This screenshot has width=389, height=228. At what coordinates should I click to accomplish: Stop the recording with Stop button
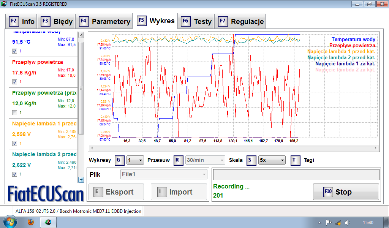tap(346, 192)
